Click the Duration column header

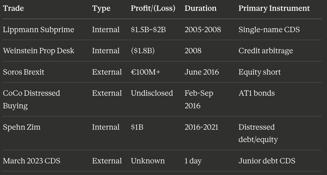pyautogui.click(x=200, y=8)
